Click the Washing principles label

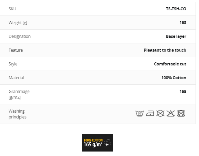pyautogui.click(x=18, y=114)
